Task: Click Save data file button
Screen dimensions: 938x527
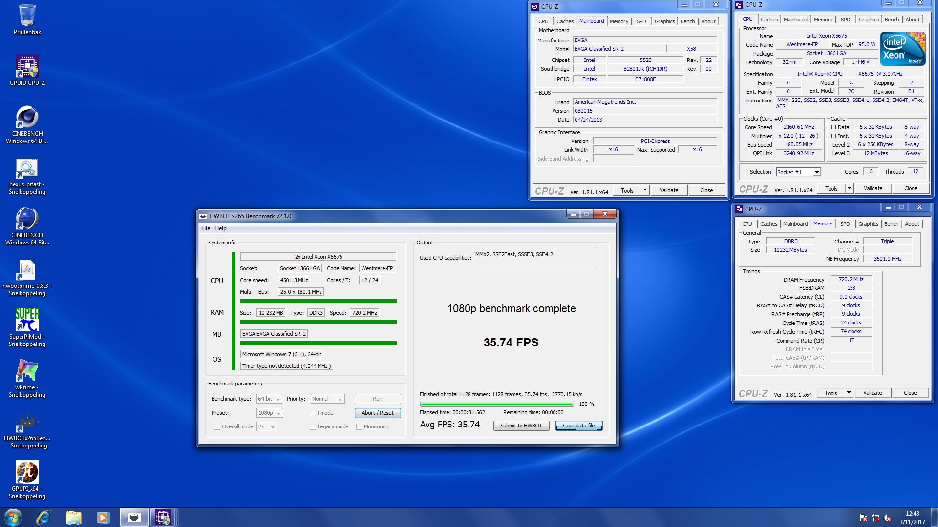Action: coord(578,426)
